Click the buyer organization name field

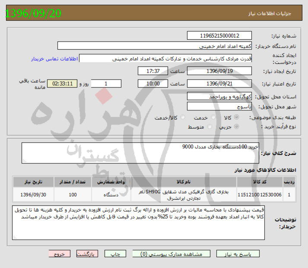click(x=155, y=46)
